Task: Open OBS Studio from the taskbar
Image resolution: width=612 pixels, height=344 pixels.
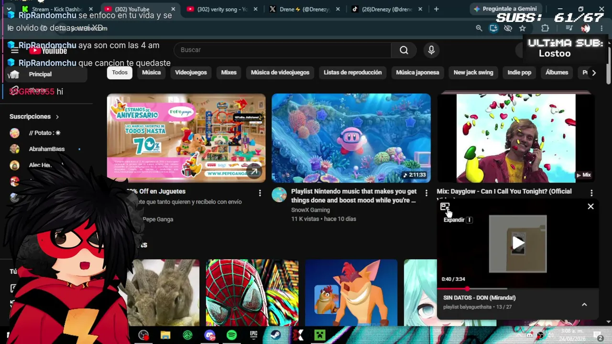Action: pos(143,335)
